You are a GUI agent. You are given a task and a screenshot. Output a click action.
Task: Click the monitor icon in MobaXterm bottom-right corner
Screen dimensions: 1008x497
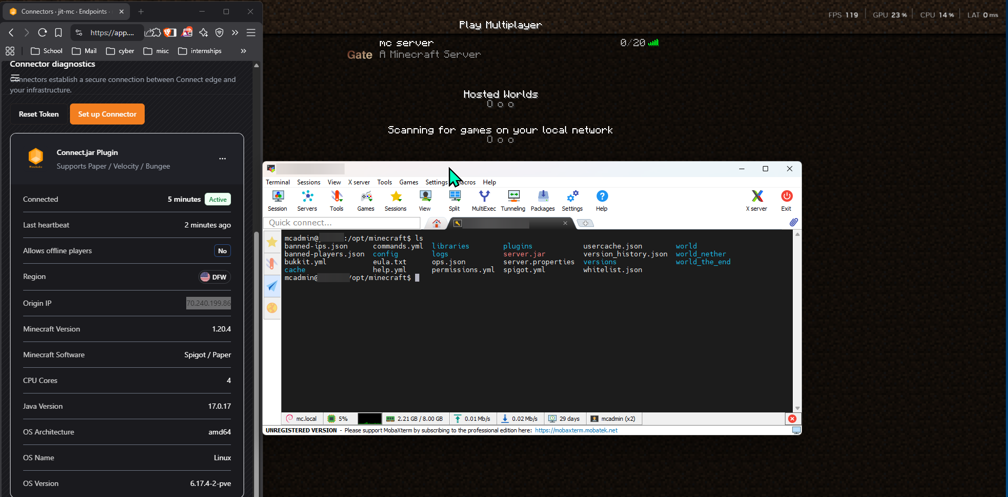click(797, 430)
